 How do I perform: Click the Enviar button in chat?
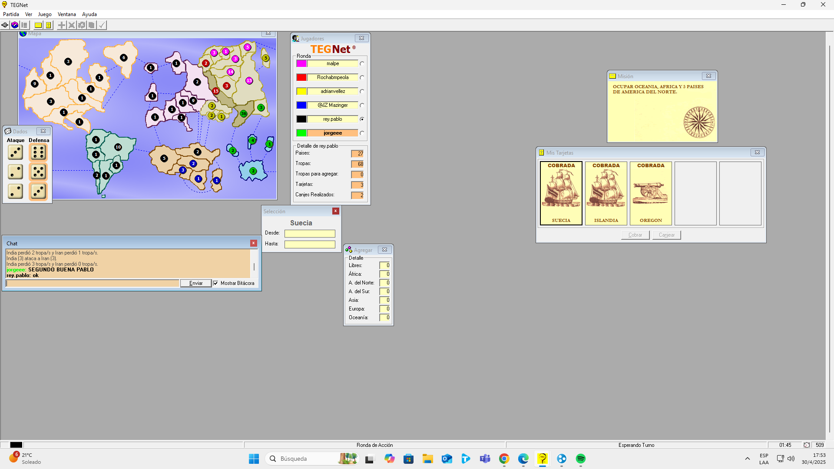pyautogui.click(x=196, y=283)
